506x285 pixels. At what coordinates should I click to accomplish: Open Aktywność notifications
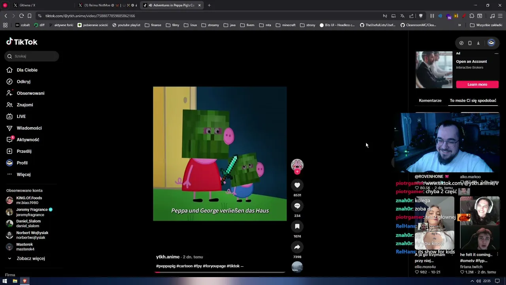[x=23, y=140]
